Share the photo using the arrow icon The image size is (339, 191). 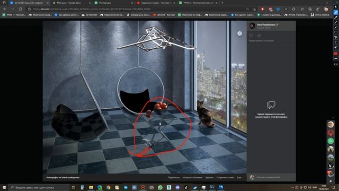click(x=259, y=36)
